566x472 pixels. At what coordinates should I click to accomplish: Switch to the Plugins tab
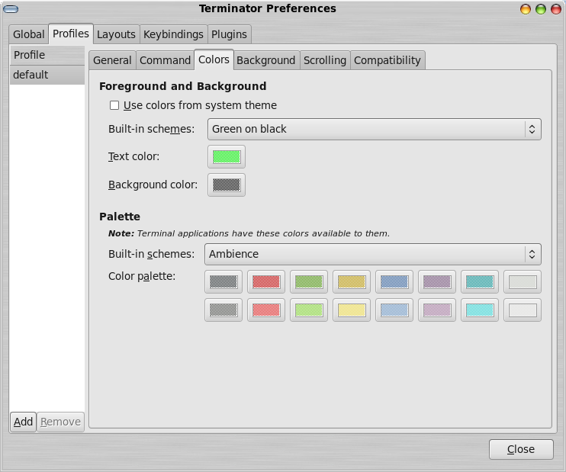pos(229,34)
